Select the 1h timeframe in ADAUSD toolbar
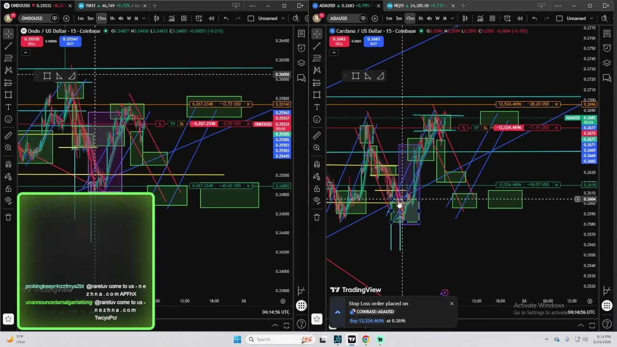The width and height of the screenshot is (617, 347). 420,18
